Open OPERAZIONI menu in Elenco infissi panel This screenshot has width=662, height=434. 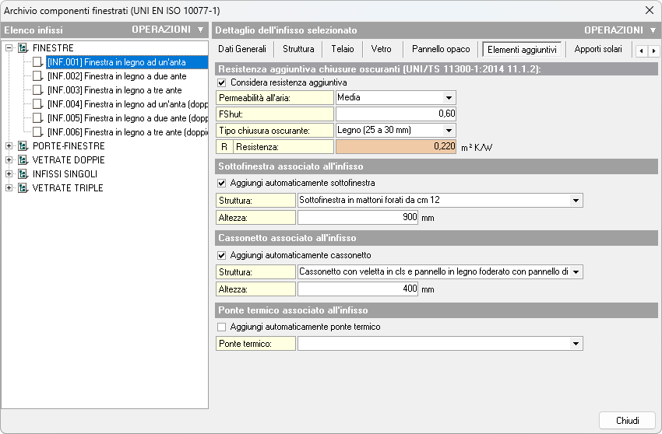167,30
